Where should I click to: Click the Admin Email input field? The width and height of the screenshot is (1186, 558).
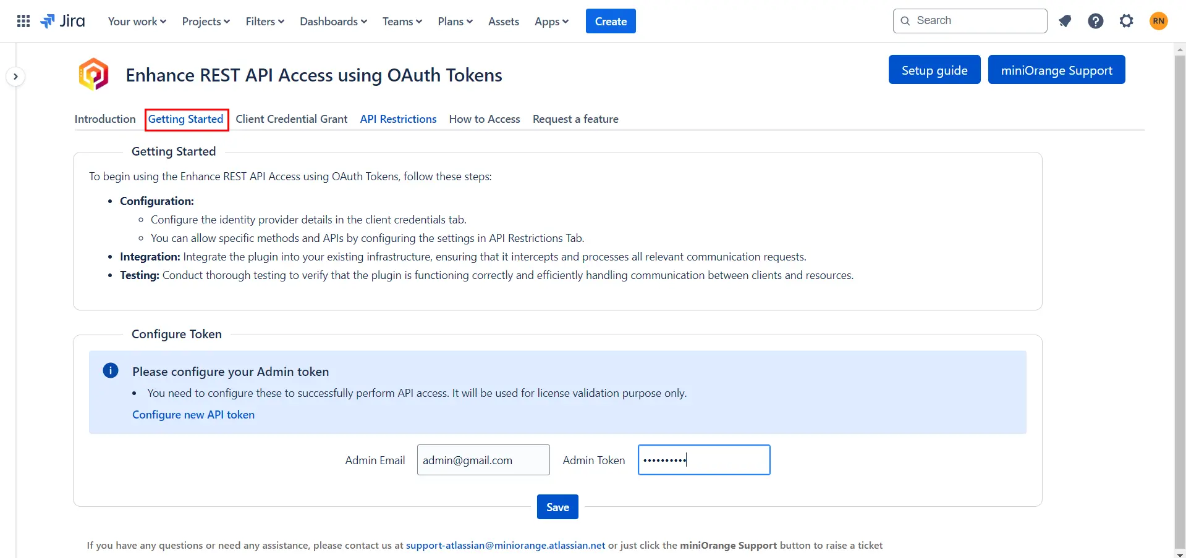click(483, 460)
